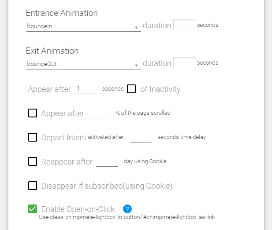Toggle the 'of Inactivity' checkbox
The width and height of the screenshot is (272, 230).
pos(131,89)
